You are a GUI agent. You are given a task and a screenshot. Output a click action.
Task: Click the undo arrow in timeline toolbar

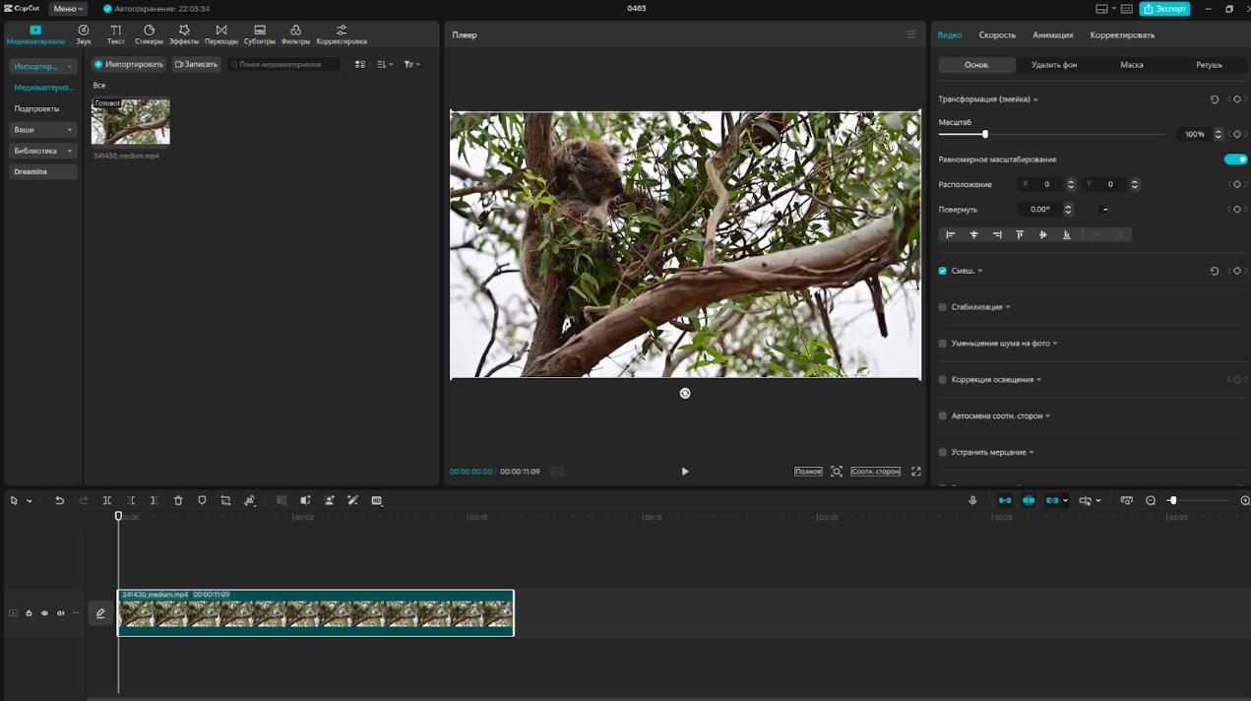59,500
